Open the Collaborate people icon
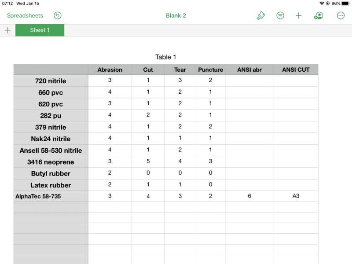 tap(319, 15)
